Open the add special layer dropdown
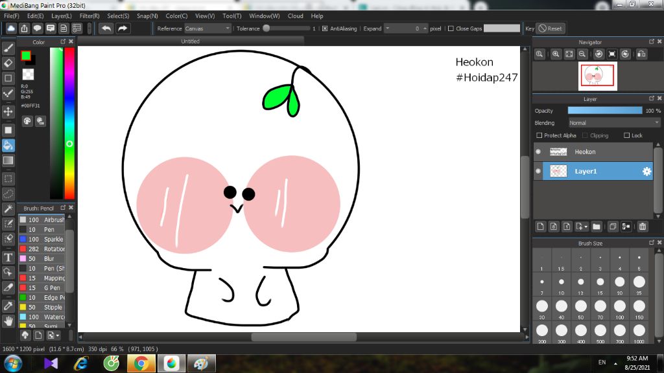 (582, 227)
